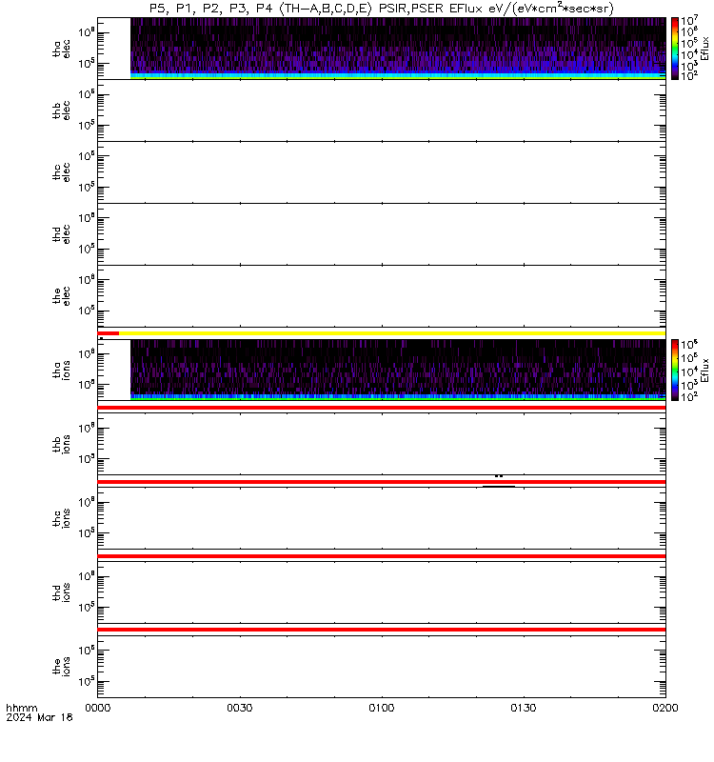Select the 'thb ions' panel label

pos(62,444)
